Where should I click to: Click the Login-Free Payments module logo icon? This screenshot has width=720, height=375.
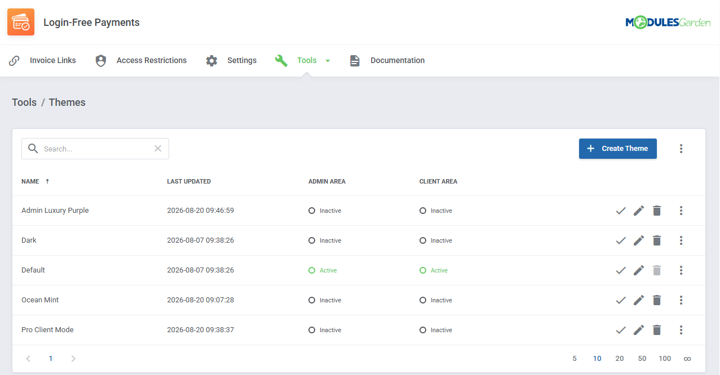coord(21,22)
